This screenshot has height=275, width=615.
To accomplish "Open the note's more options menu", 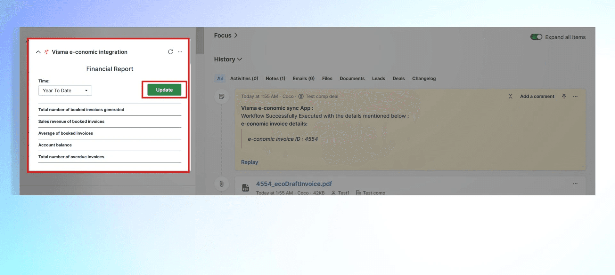I will click(575, 96).
